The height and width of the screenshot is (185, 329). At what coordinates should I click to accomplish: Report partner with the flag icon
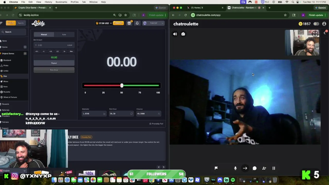pyautogui.click(x=216, y=168)
